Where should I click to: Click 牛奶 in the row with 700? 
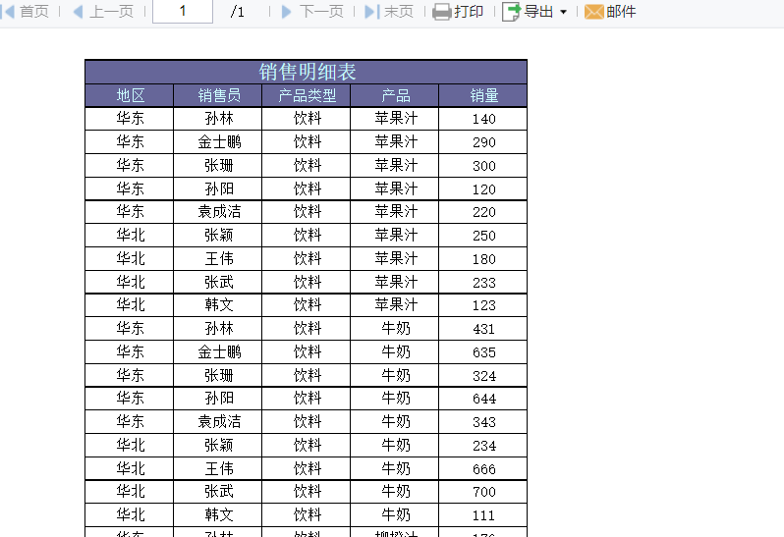click(x=396, y=492)
